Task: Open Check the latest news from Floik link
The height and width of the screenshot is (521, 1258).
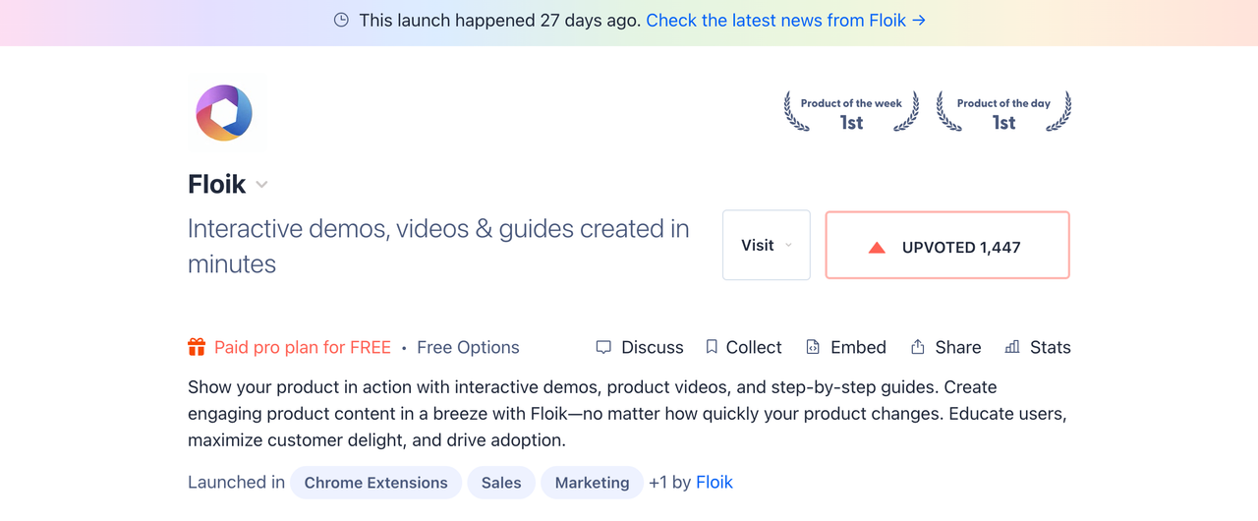Action: [x=786, y=20]
